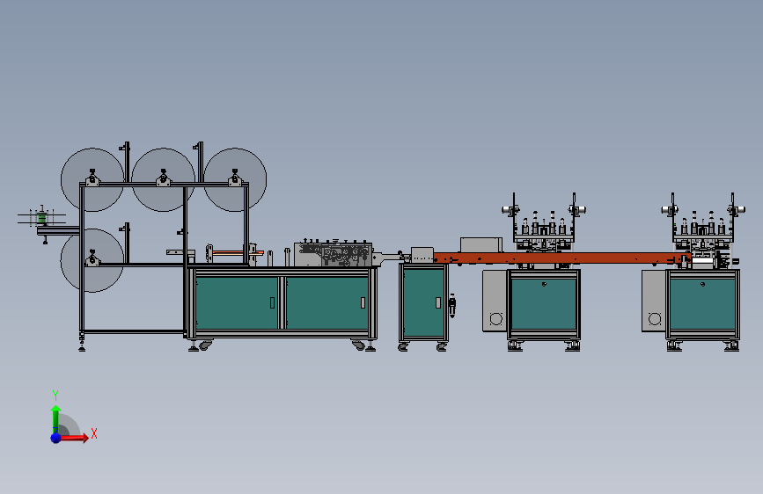Select grey electrical box beside rightmost welding station
This screenshot has width=763, height=494.
click(x=654, y=301)
